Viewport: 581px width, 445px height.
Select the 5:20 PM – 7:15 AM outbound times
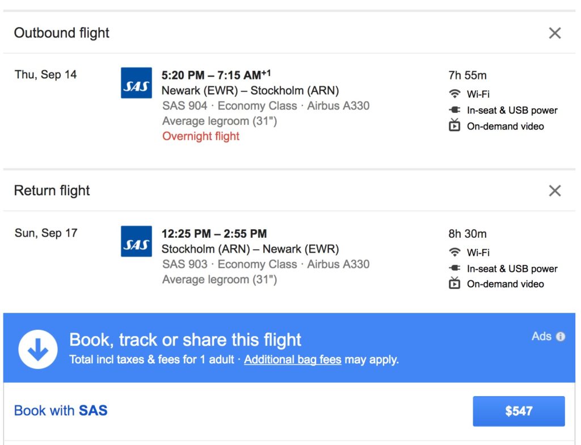[216, 75]
